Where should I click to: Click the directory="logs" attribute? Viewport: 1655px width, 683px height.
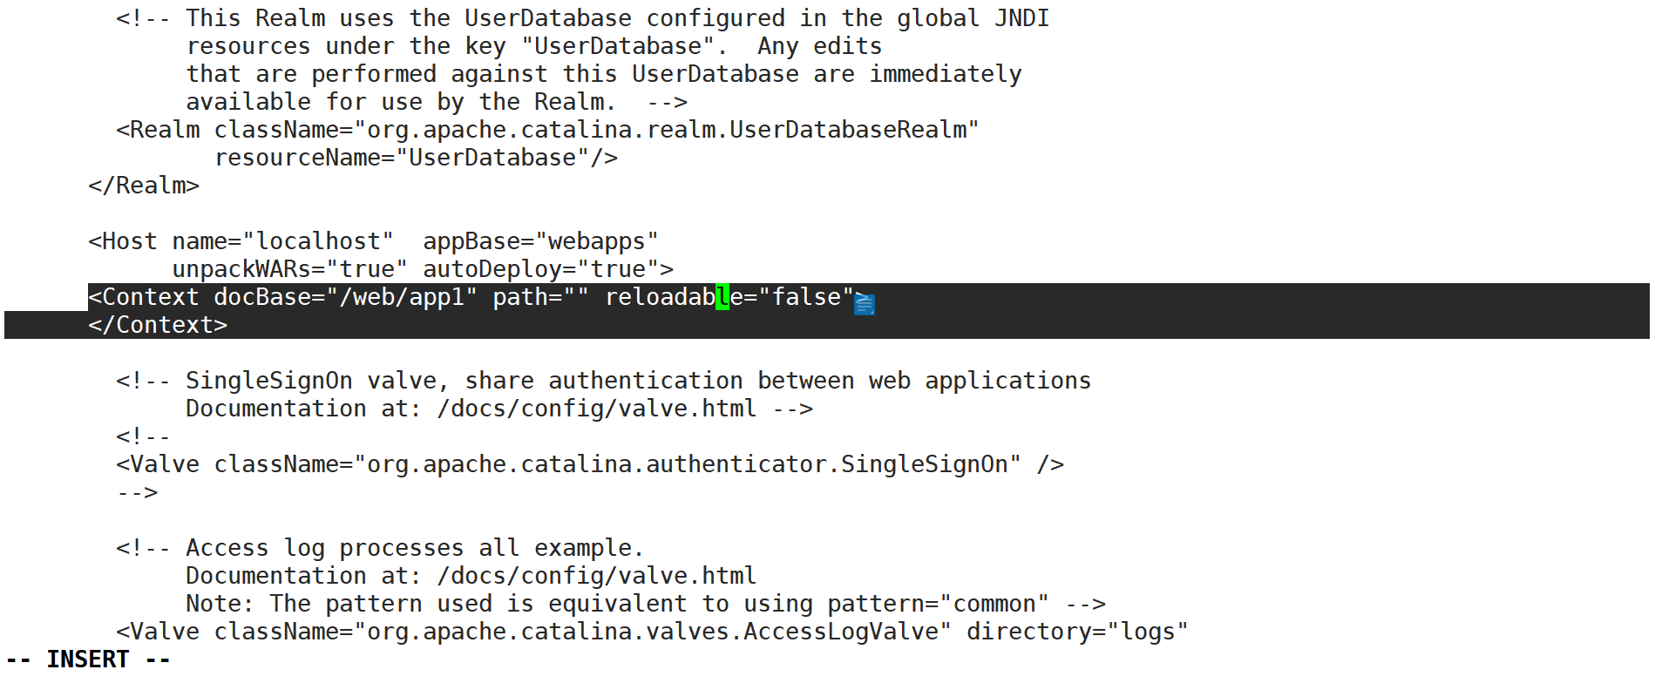(1078, 632)
